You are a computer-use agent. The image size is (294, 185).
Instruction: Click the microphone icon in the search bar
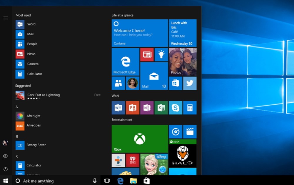click(94, 181)
